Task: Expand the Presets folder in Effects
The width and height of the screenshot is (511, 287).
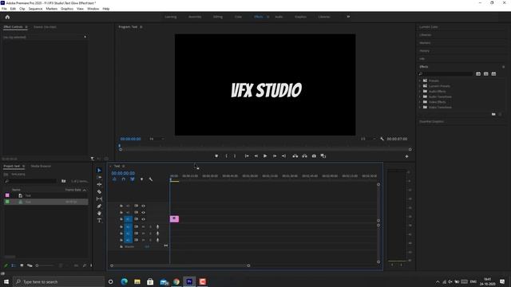Action: (x=420, y=81)
